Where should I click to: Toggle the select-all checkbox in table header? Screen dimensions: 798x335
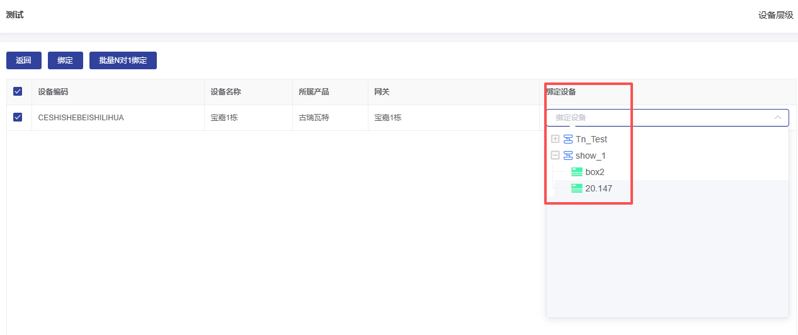[18, 92]
